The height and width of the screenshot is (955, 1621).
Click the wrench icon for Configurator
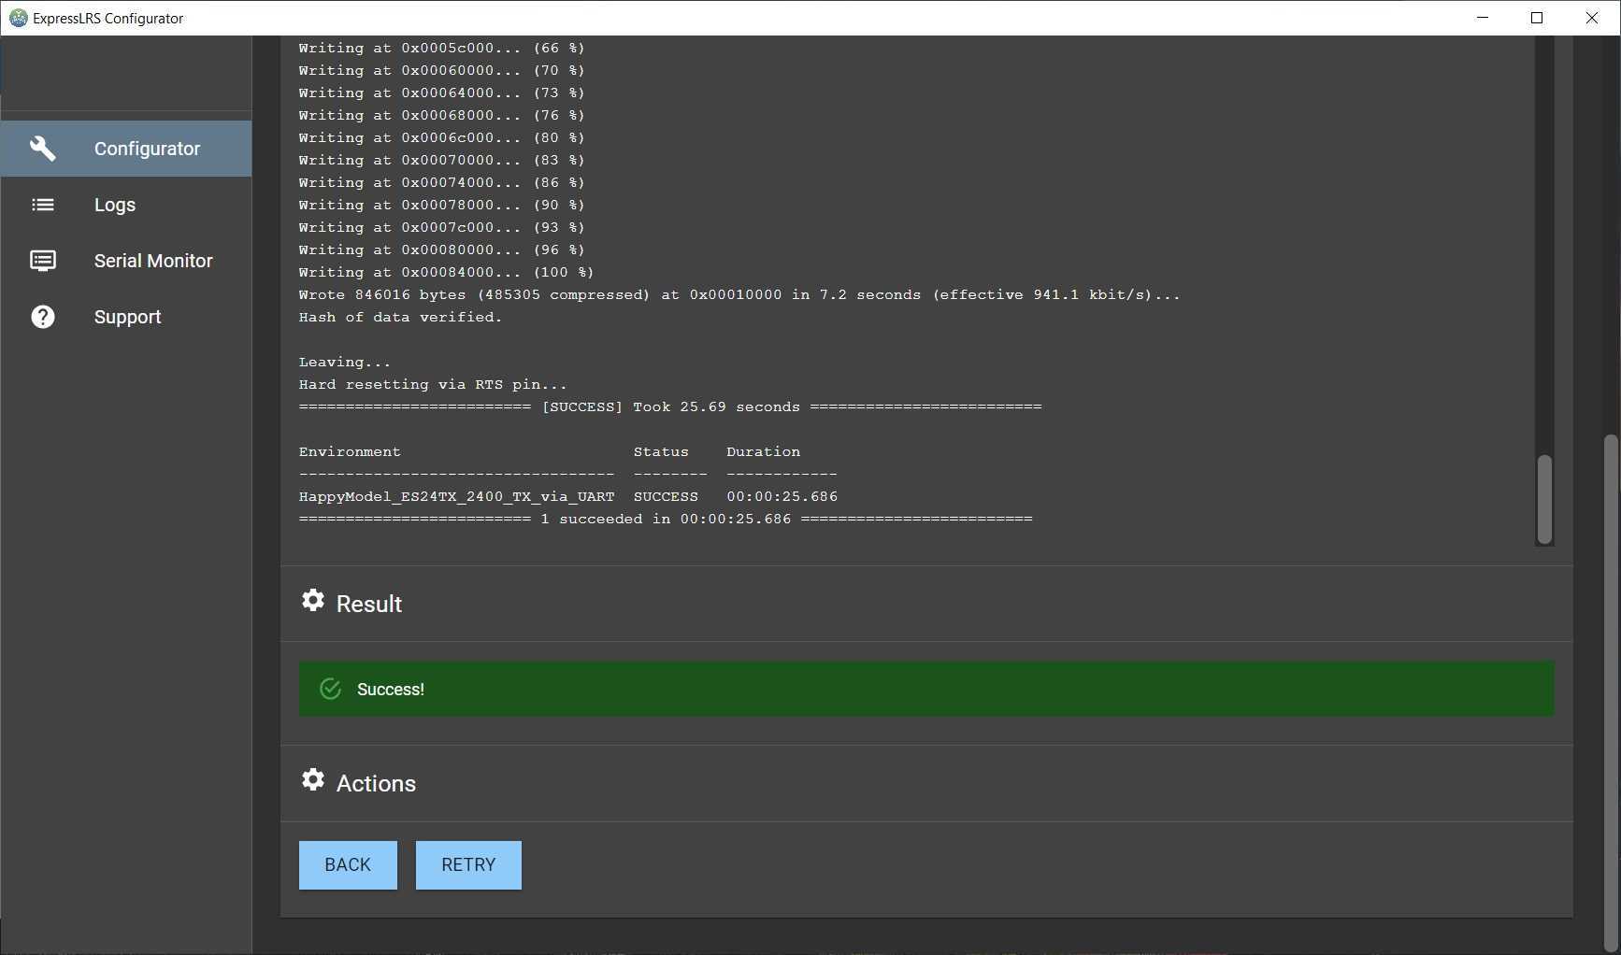coord(42,149)
